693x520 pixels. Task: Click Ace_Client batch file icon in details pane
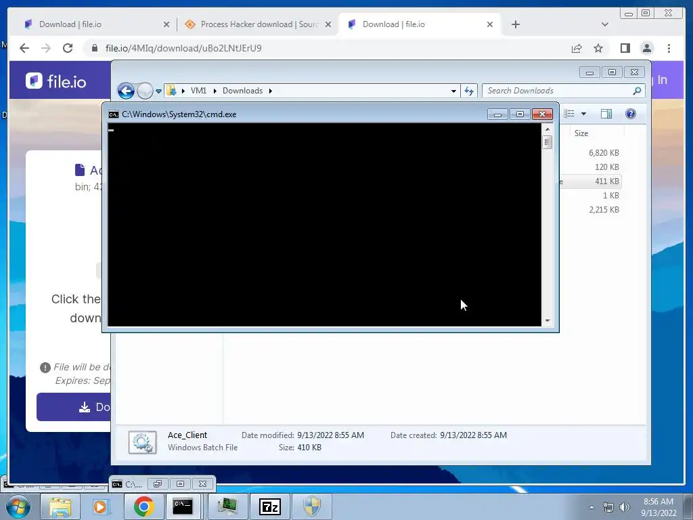[x=142, y=442]
